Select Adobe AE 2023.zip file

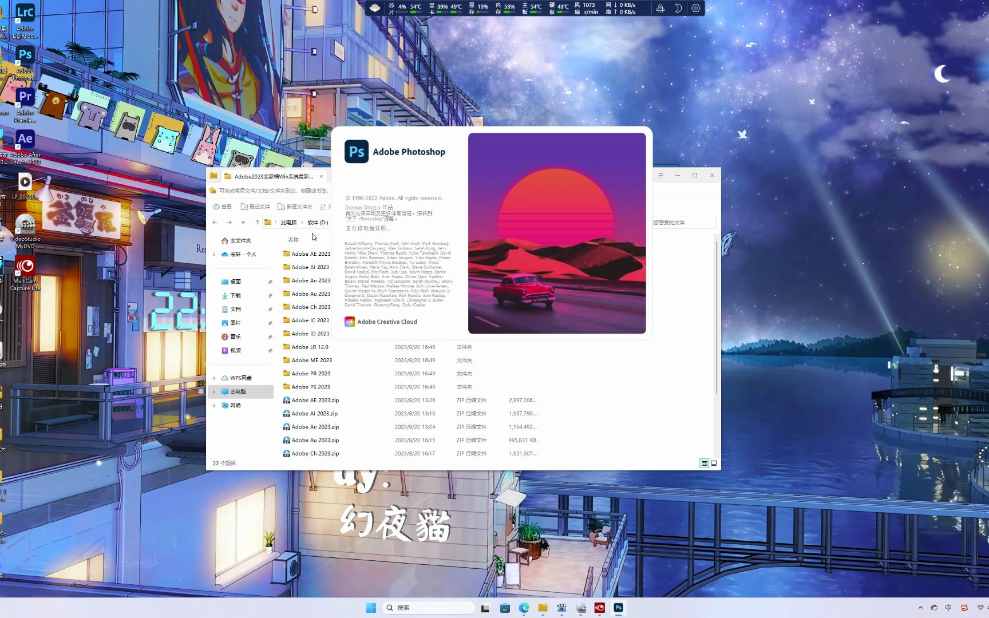311,401
